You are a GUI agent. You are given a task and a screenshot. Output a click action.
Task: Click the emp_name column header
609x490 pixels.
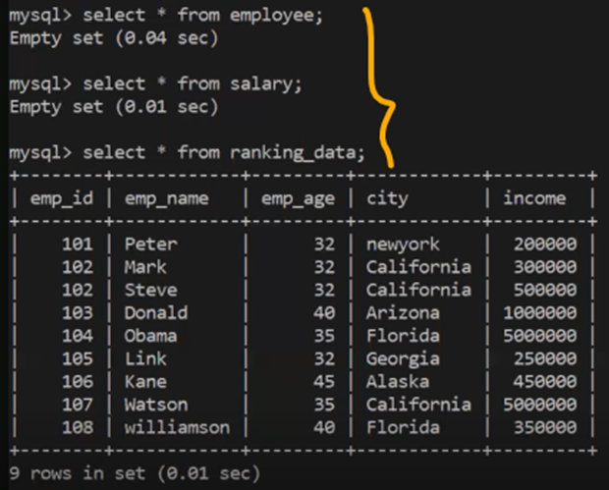167,198
